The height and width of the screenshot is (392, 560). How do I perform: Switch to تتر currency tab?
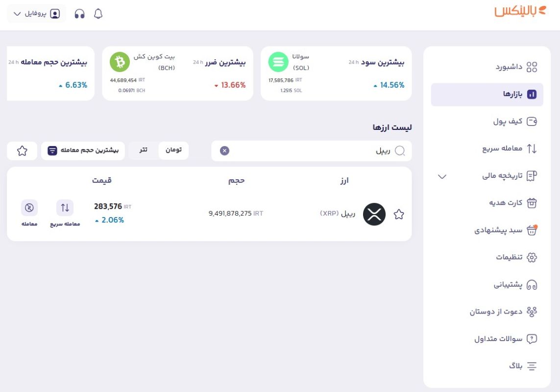[143, 150]
